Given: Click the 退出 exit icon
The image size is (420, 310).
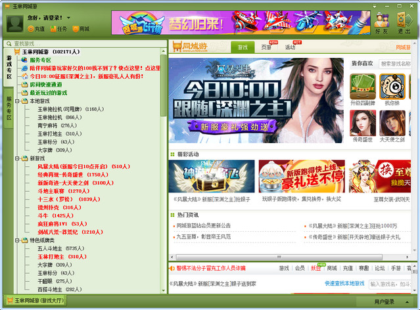Looking at the screenshot, I should (x=404, y=23).
